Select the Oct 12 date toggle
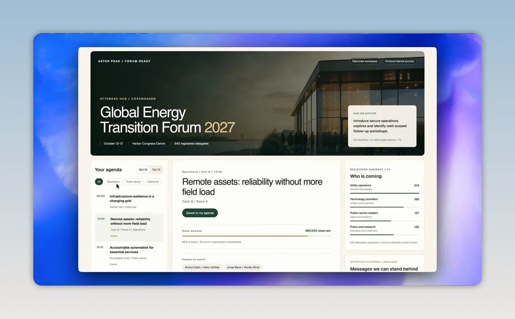Image resolution: width=515 pixels, height=319 pixels. click(x=143, y=170)
